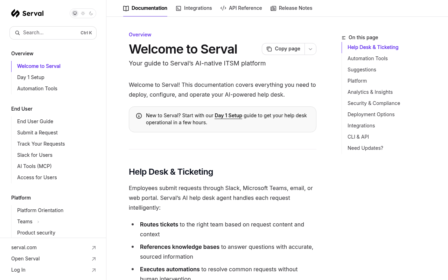Viewport: 448px width, 280px height.
Task: Switch to light theme mode
Action: coord(83,13)
